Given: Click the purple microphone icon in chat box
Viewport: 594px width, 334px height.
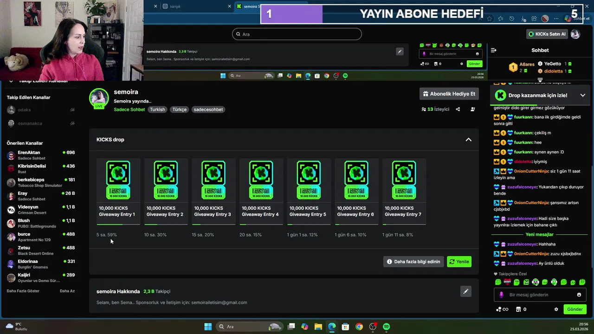Looking at the screenshot, I should pyautogui.click(x=501, y=295).
